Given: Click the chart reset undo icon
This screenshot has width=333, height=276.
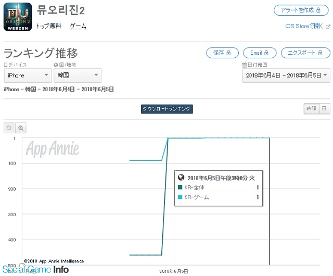Looking at the screenshot, I should 9,128.
